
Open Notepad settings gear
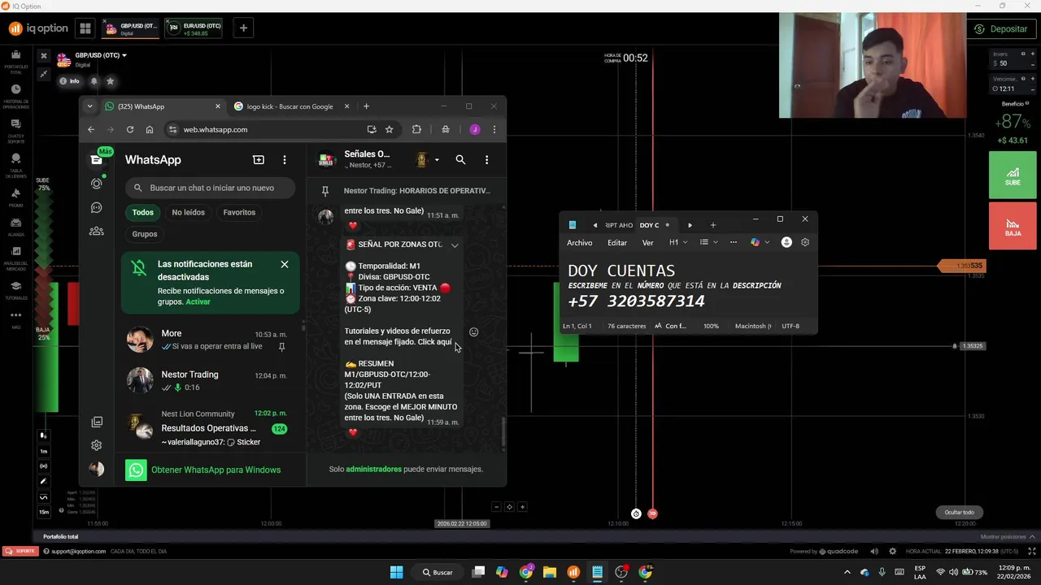(805, 242)
